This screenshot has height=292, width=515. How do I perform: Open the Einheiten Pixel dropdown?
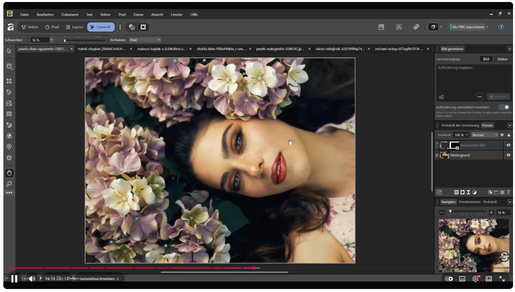pos(145,40)
